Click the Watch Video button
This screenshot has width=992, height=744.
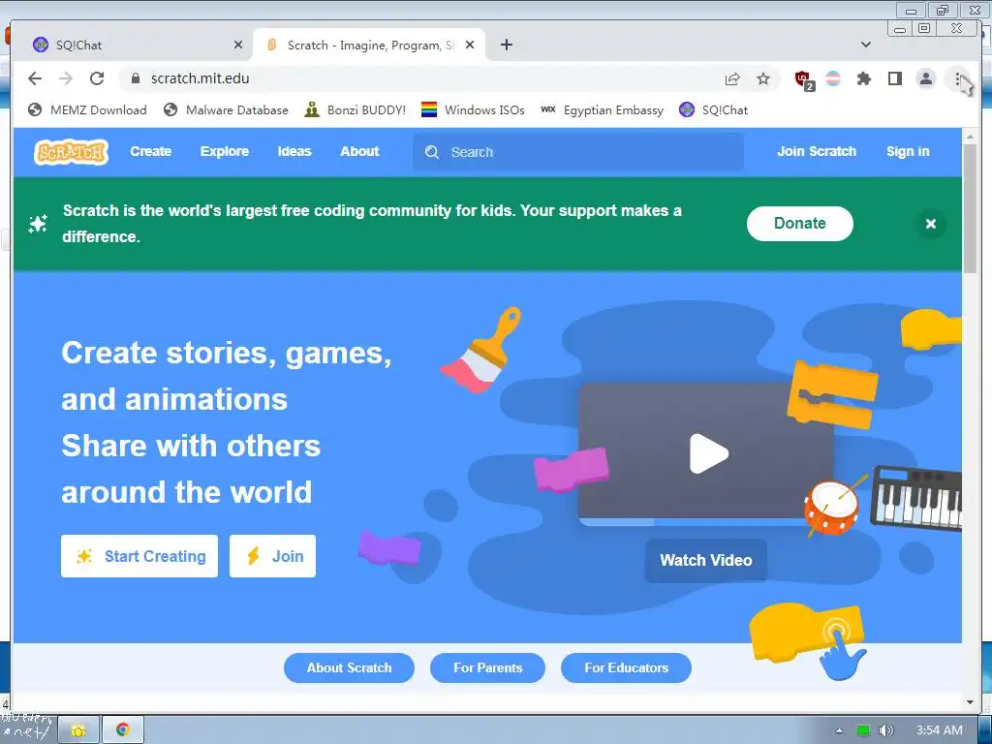706,560
